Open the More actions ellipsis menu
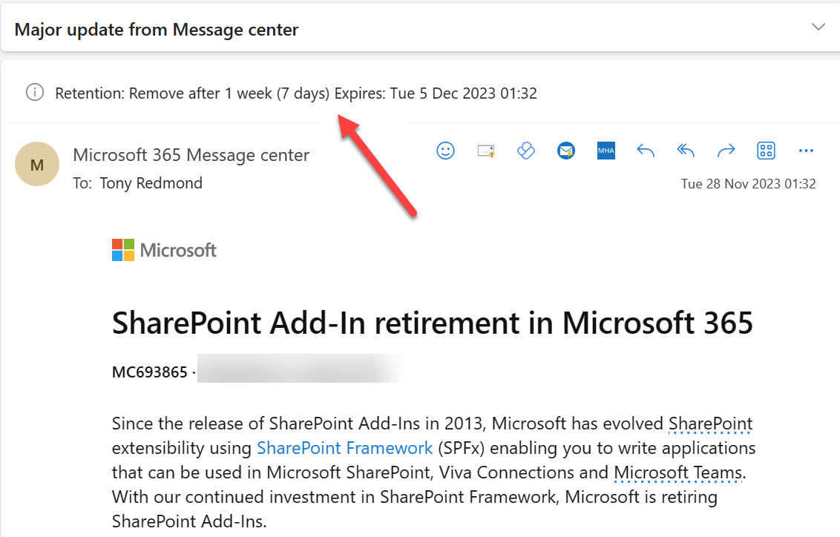 [x=806, y=151]
